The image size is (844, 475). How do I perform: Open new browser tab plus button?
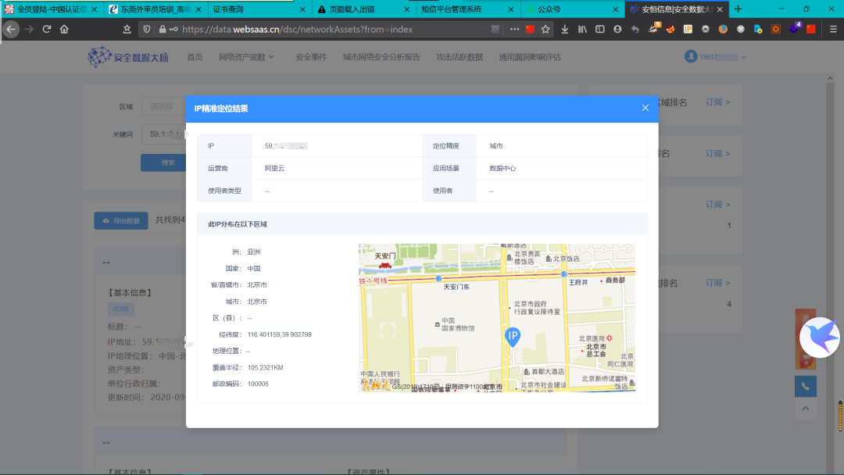coord(738,9)
